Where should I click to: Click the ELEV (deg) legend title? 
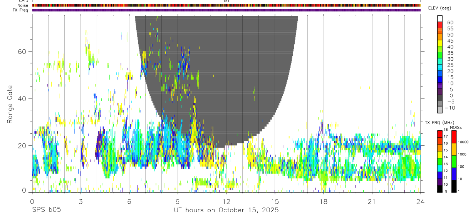(x=439, y=8)
